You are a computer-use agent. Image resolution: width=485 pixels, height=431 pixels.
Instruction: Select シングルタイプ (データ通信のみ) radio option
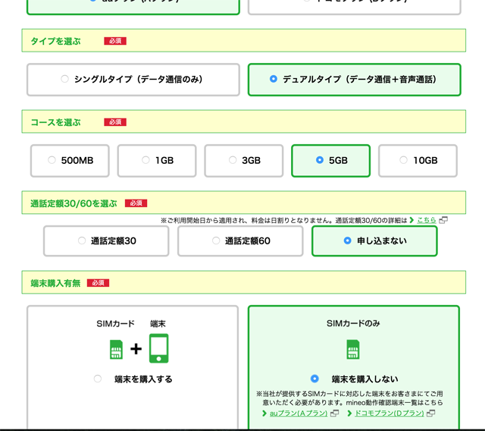coord(133,80)
